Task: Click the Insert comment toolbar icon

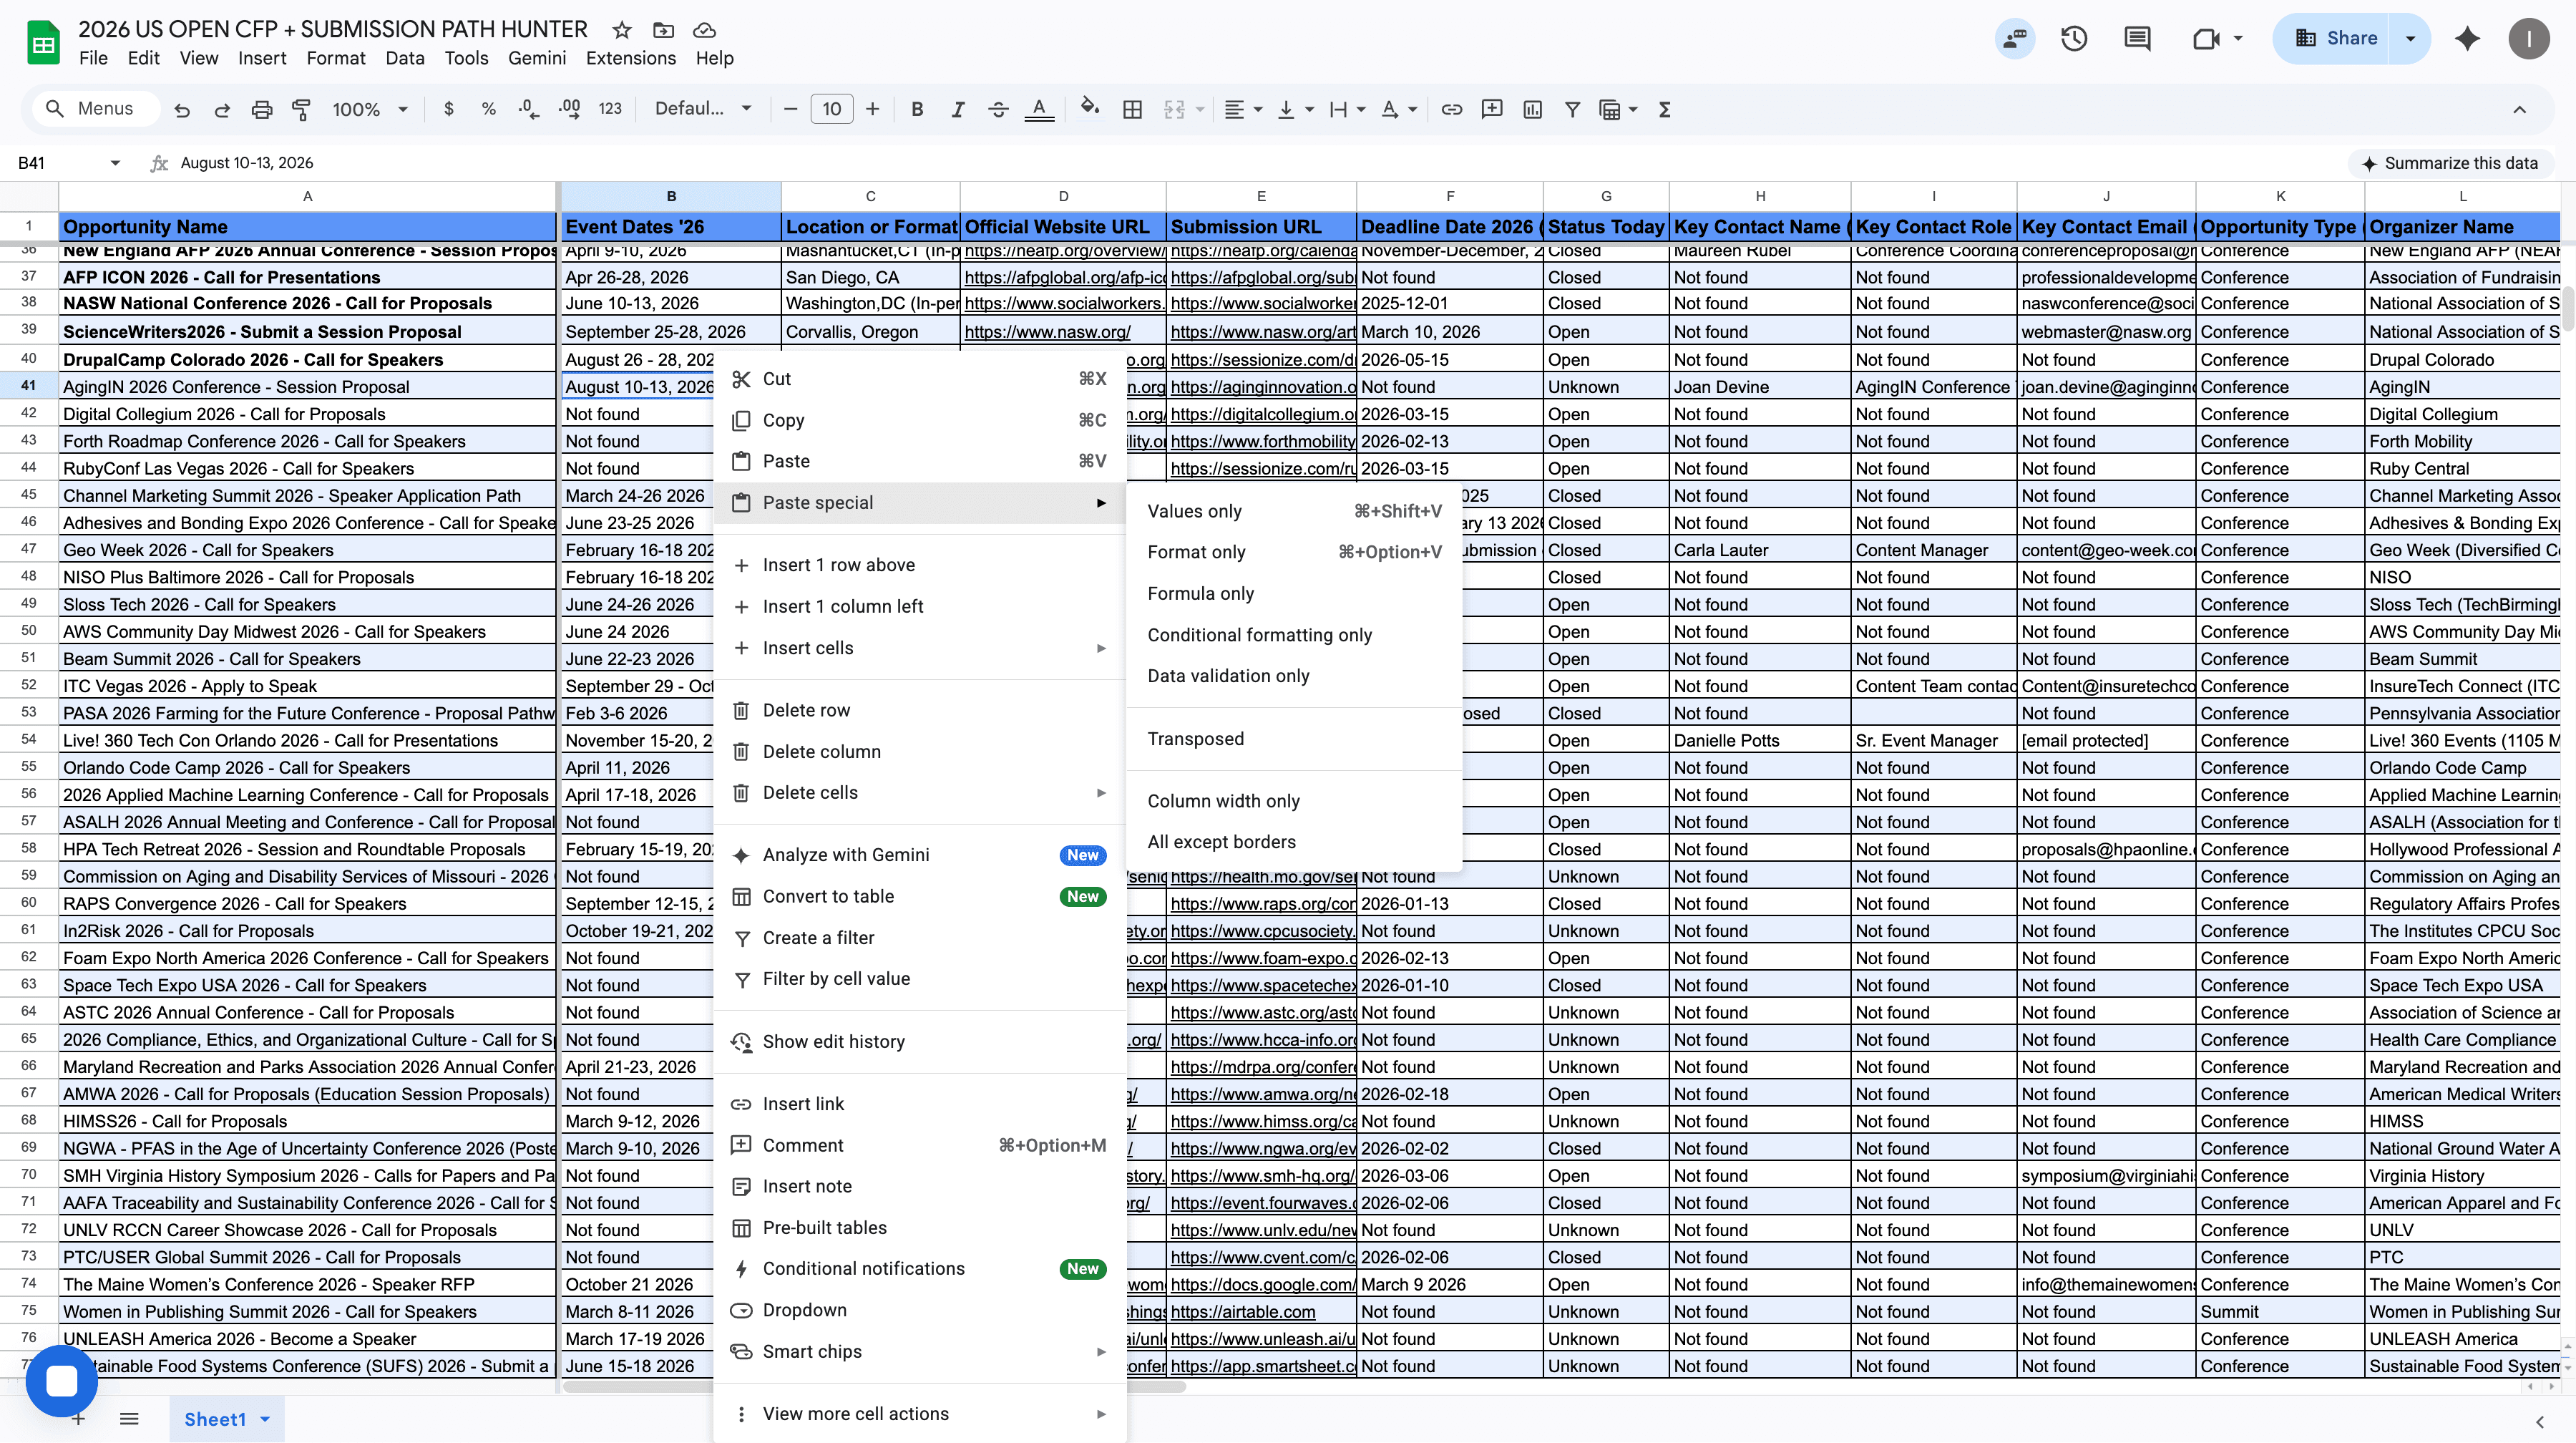Action: point(1491,109)
